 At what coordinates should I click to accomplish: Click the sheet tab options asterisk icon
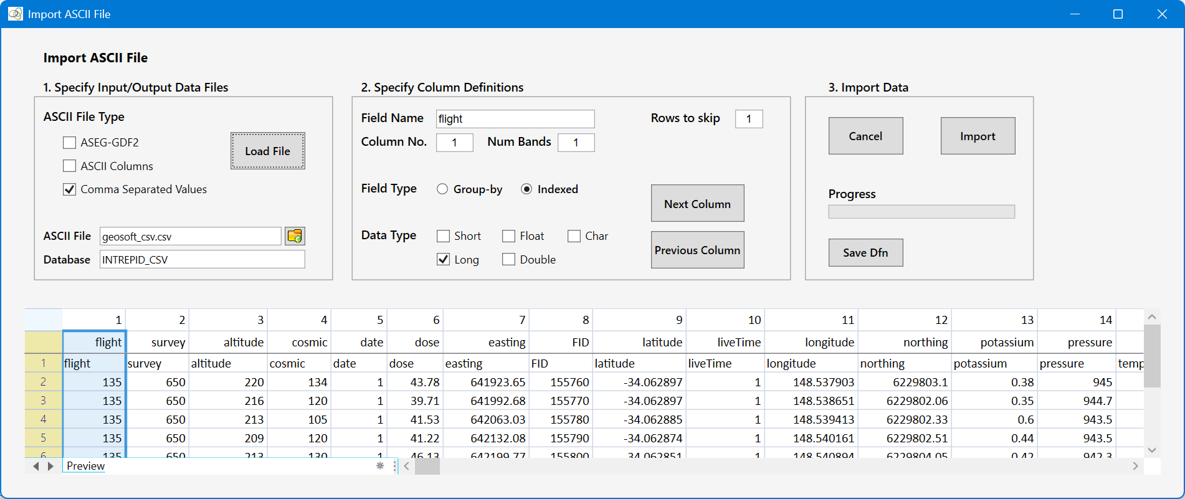click(380, 466)
